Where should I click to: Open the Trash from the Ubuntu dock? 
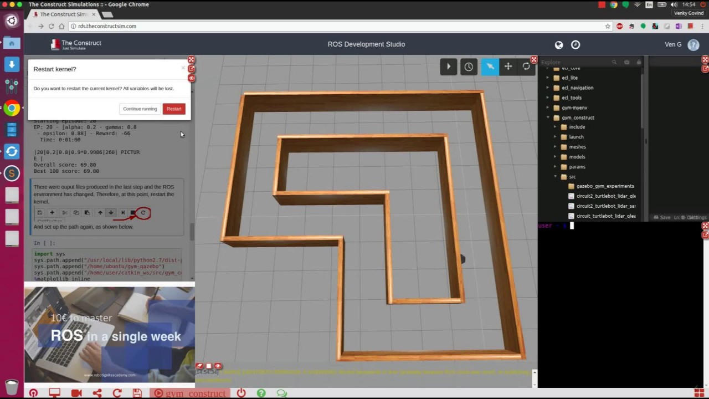tap(12, 386)
